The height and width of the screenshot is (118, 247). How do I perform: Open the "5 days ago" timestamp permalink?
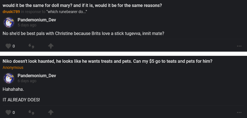pyautogui.click(x=27, y=25)
